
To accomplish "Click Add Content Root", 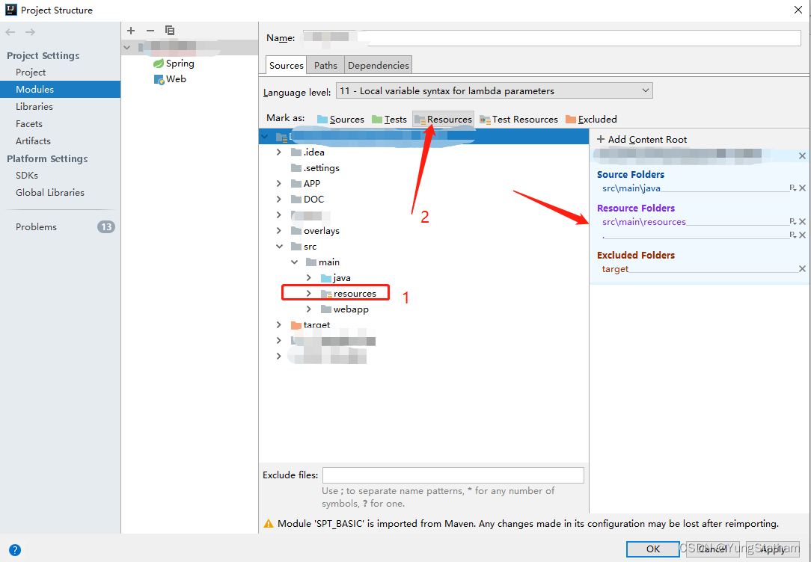I will [x=641, y=139].
